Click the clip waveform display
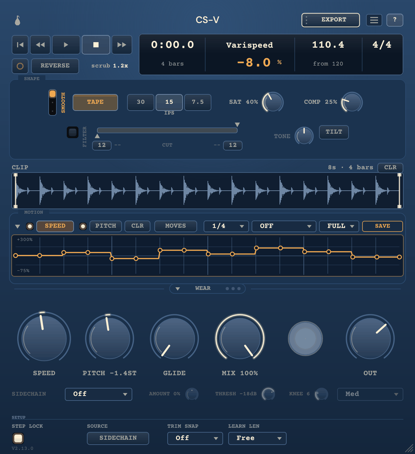The image size is (415, 454). pos(207,191)
